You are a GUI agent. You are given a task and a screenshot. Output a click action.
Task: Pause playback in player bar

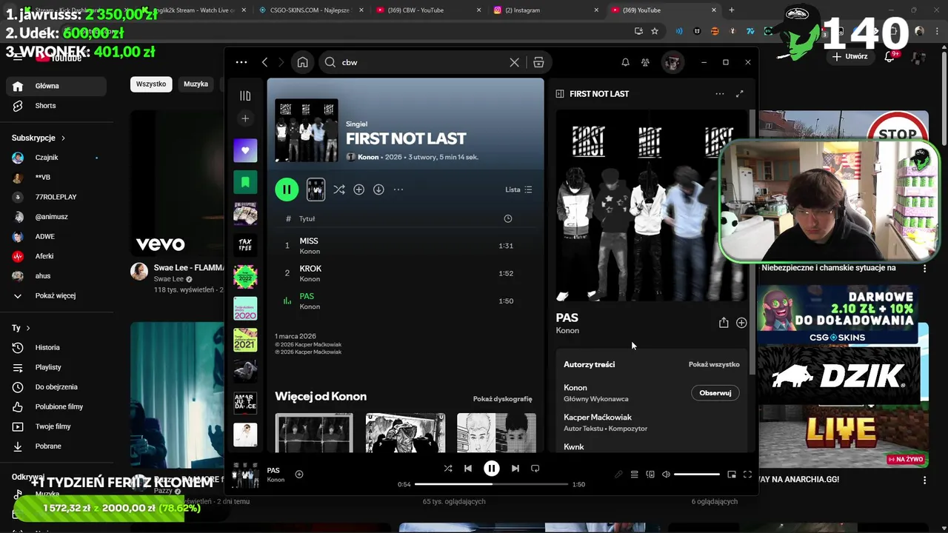click(x=491, y=469)
